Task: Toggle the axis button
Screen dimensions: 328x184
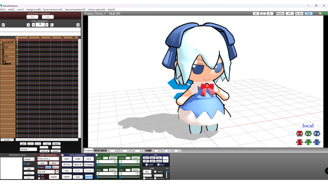Action: [309, 14]
